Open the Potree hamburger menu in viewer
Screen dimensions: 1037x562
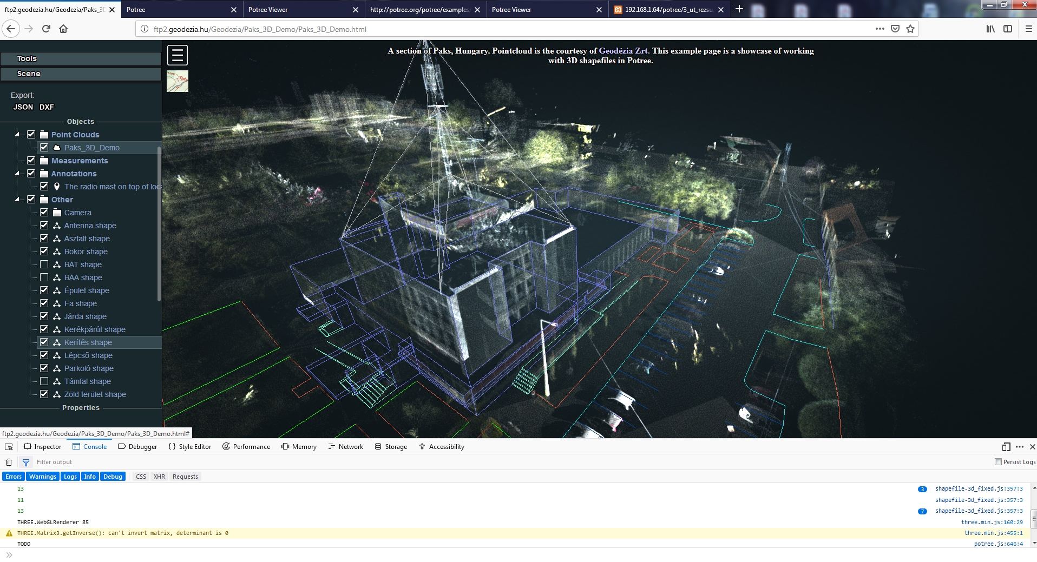tap(177, 55)
